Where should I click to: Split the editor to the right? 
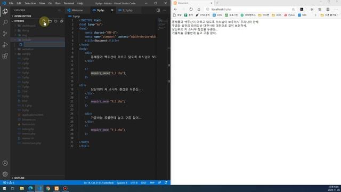[158, 10]
